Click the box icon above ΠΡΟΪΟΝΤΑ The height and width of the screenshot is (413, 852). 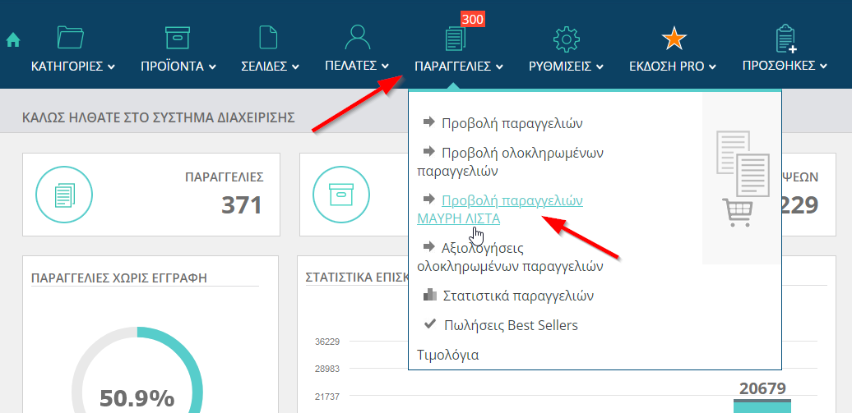click(177, 38)
